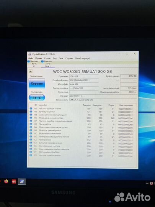
Task: Click the firmware field 10.01E01
Action: pyautogui.click(x=84, y=76)
